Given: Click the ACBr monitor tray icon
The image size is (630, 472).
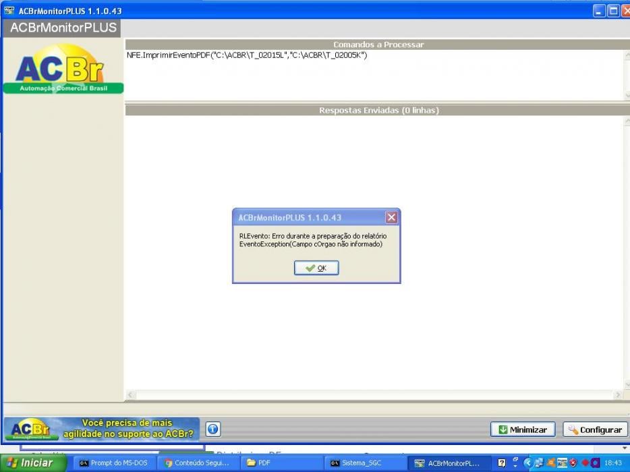Looking at the screenshot, I should tap(562, 463).
